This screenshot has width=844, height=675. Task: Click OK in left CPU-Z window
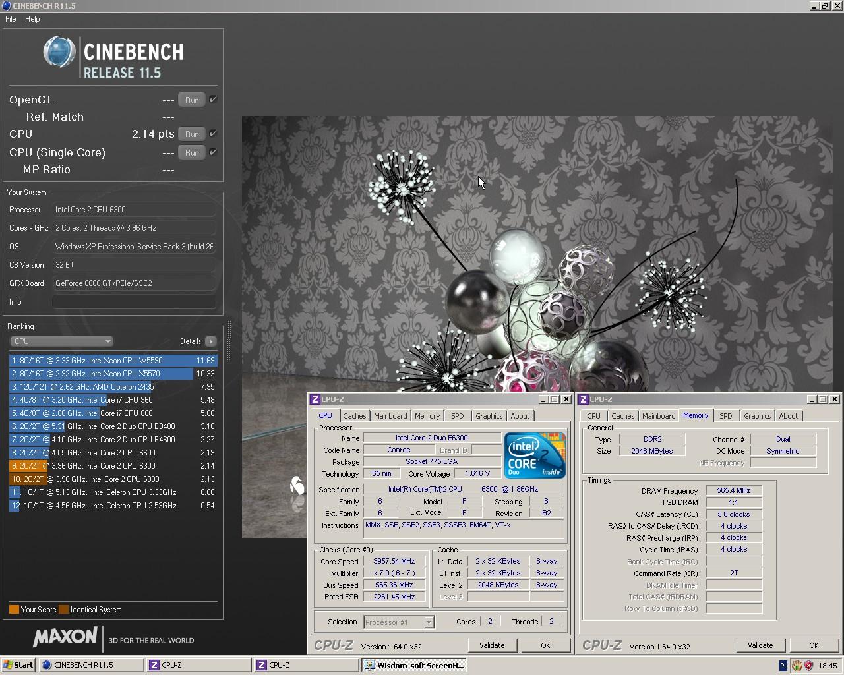(x=545, y=645)
